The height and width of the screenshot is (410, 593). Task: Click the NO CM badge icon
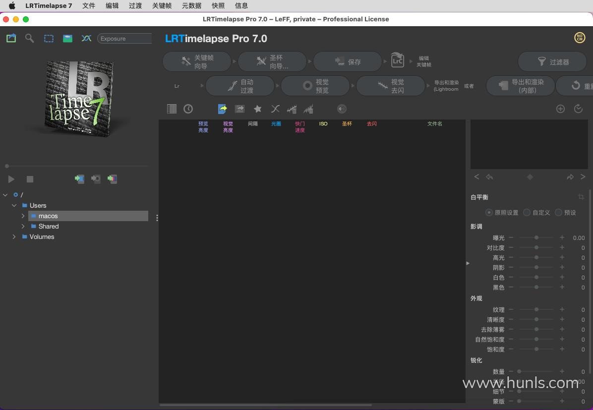click(580, 38)
